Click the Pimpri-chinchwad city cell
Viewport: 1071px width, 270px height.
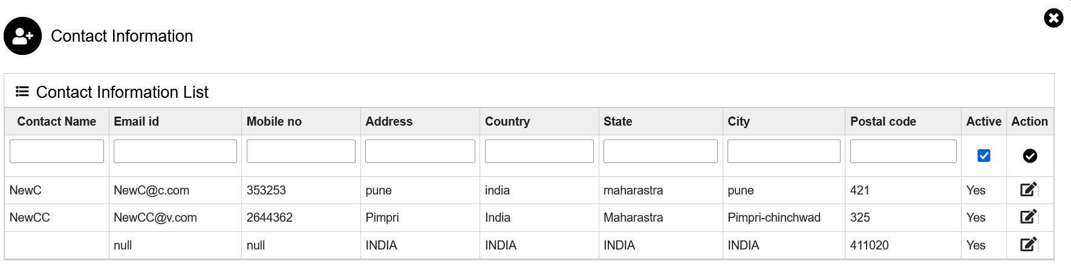click(774, 217)
